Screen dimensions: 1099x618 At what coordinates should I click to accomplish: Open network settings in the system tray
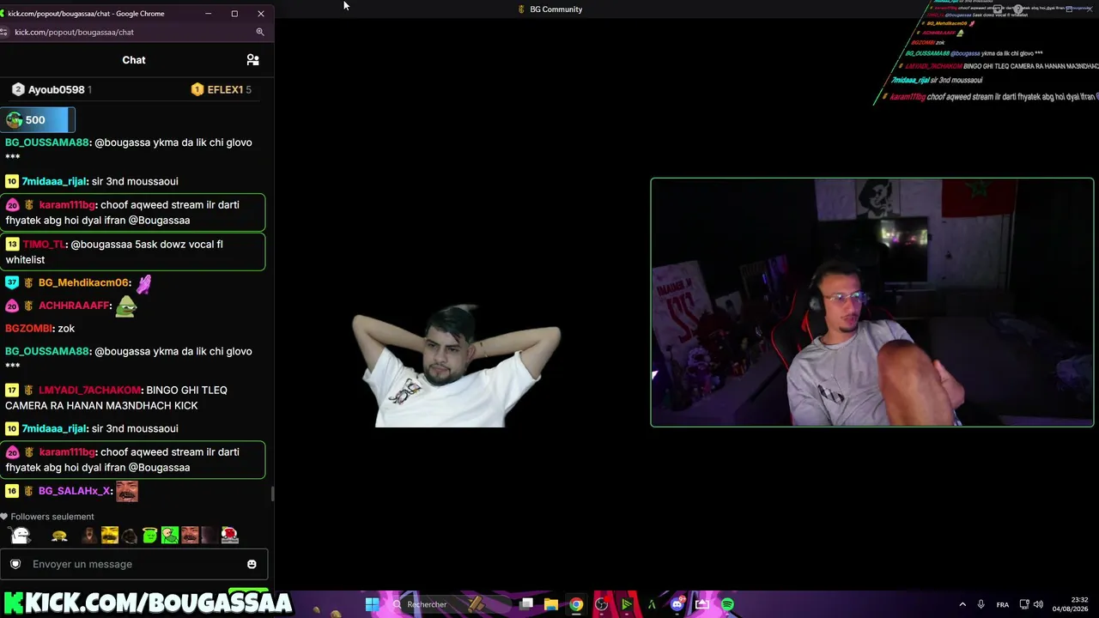pyautogui.click(x=1024, y=604)
